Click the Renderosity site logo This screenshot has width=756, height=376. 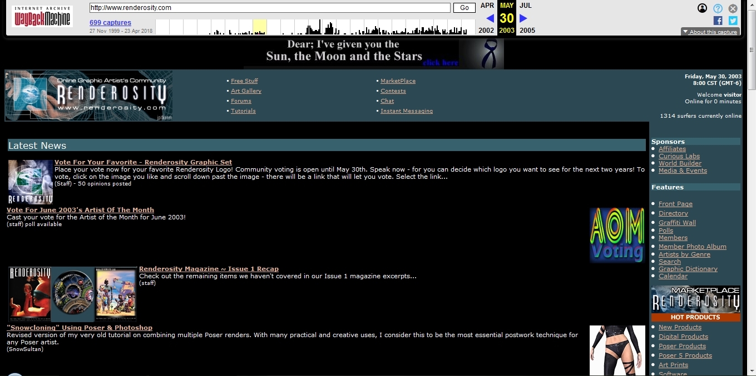tap(89, 96)
